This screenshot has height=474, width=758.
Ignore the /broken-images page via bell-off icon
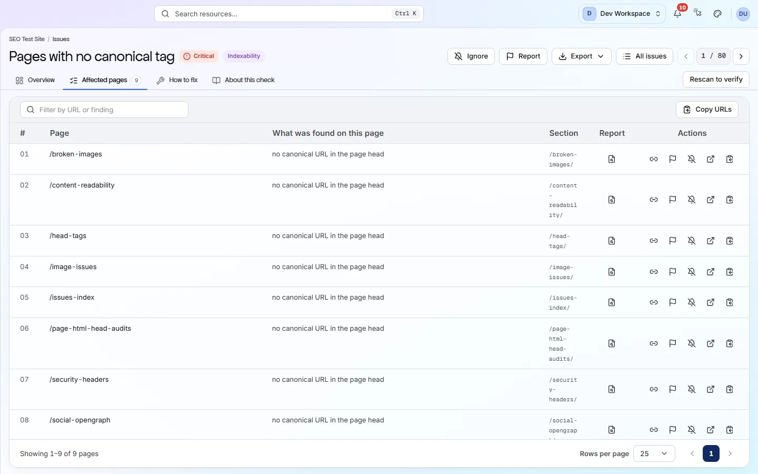[692, 159]
